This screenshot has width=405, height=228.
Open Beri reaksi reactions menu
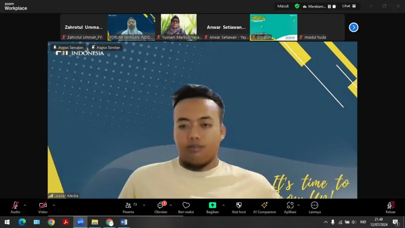(186, 207)
